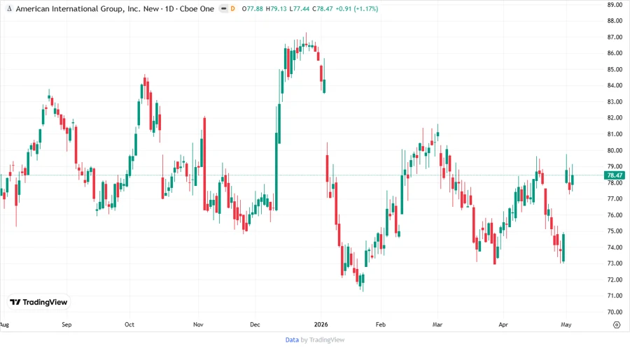Screen dimensions: 630x348
Task: Click the AIG symbol logo icon
Action: [x=9, y=9]
